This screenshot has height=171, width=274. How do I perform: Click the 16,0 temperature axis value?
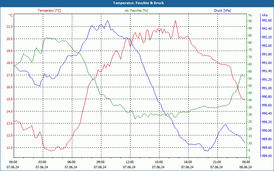coord(10,87)
